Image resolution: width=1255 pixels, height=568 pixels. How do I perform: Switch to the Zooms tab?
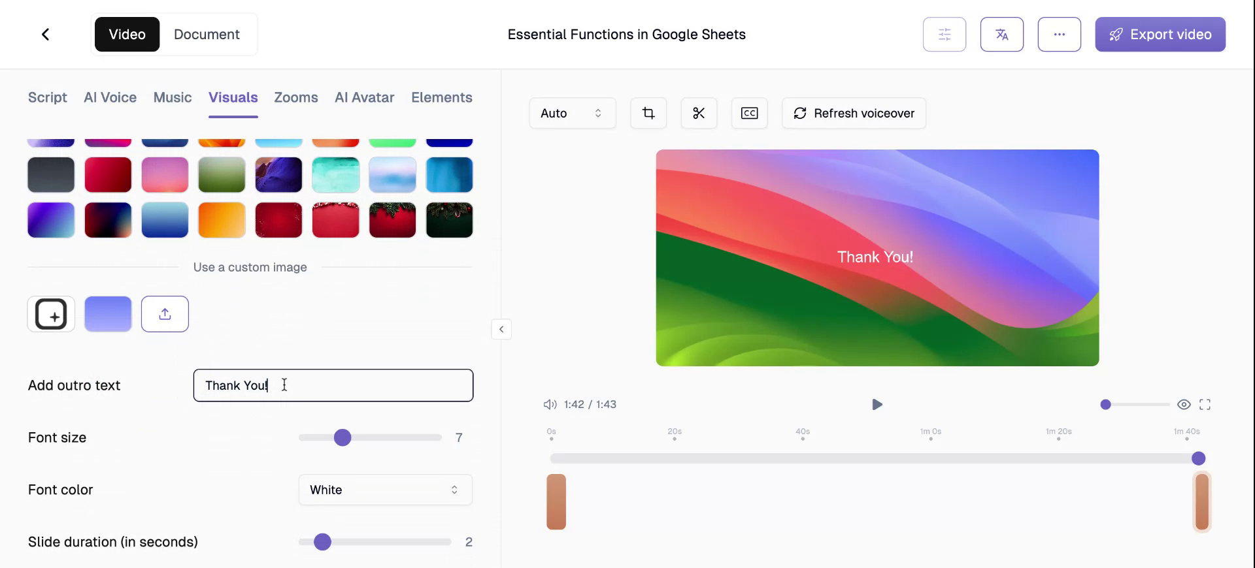tap(295, 97)
